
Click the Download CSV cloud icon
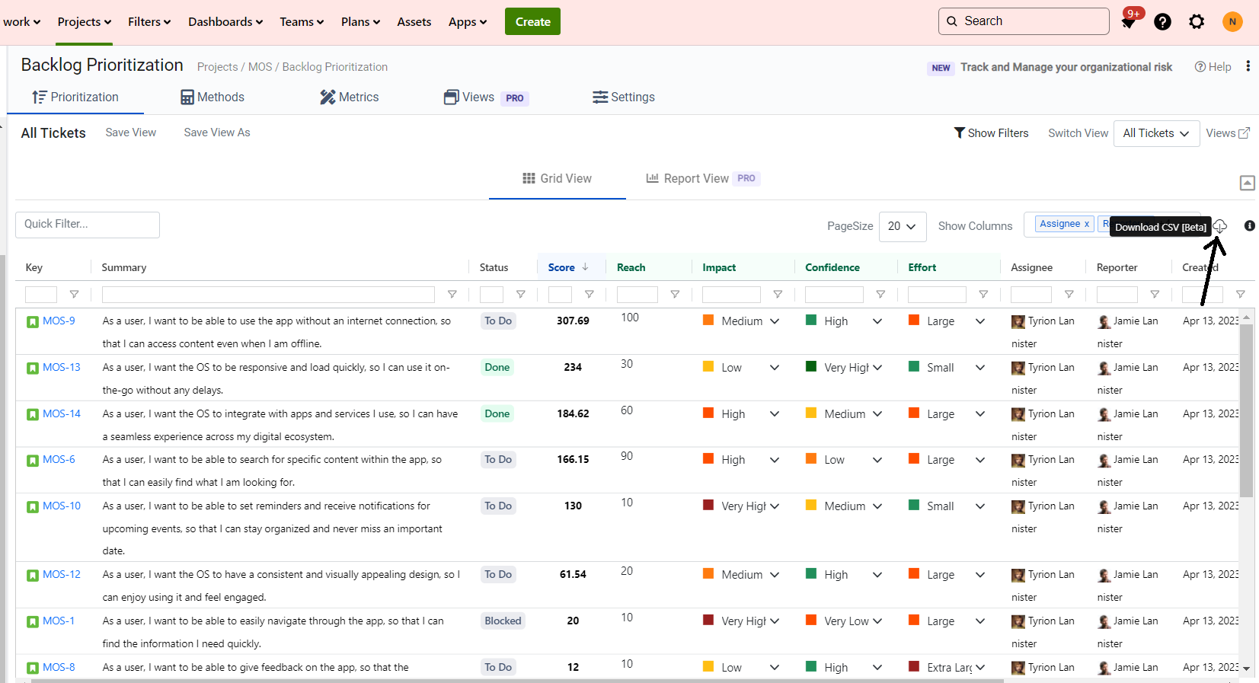(1219, 226)
